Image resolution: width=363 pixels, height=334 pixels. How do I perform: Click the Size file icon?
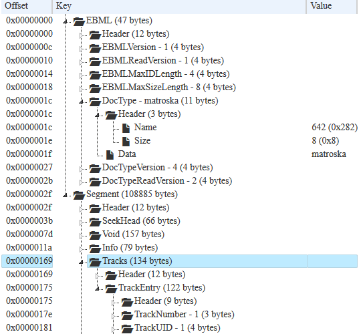tap(126, 142)
